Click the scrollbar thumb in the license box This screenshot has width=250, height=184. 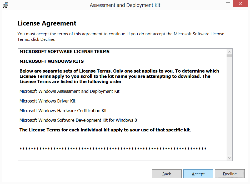229,56
